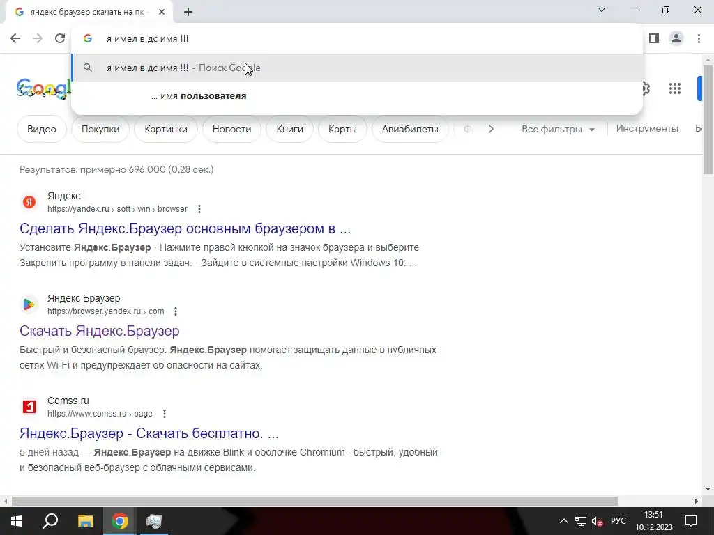Screen dimensions: 714x535
Task: Click the Google Play favicon on second result
Action: (29, 304)
